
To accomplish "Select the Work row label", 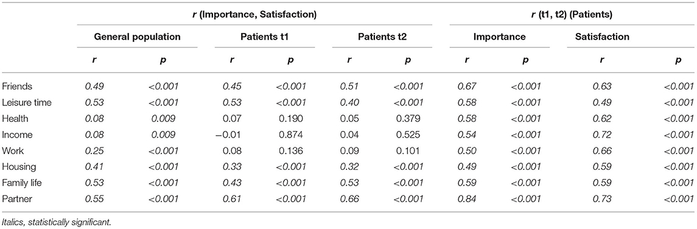I will pyautogui.click(x=11, y=151).
